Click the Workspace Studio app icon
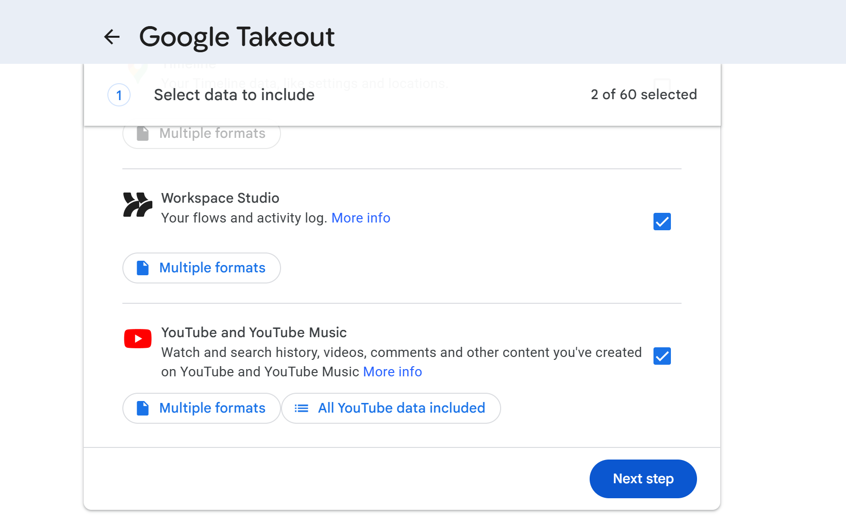 coord(137,205)
